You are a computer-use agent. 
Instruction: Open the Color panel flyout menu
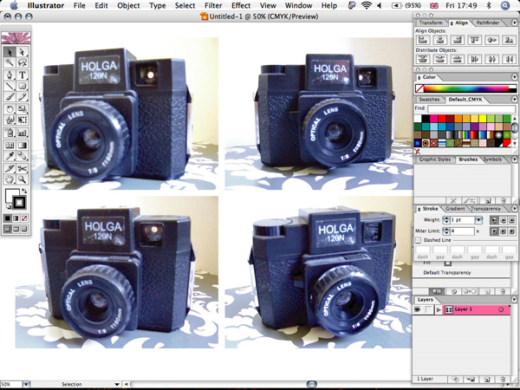point(515,77)
